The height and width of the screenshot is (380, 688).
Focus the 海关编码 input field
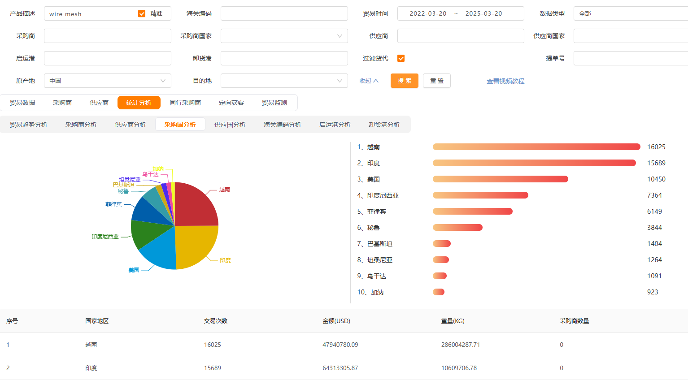284,13
